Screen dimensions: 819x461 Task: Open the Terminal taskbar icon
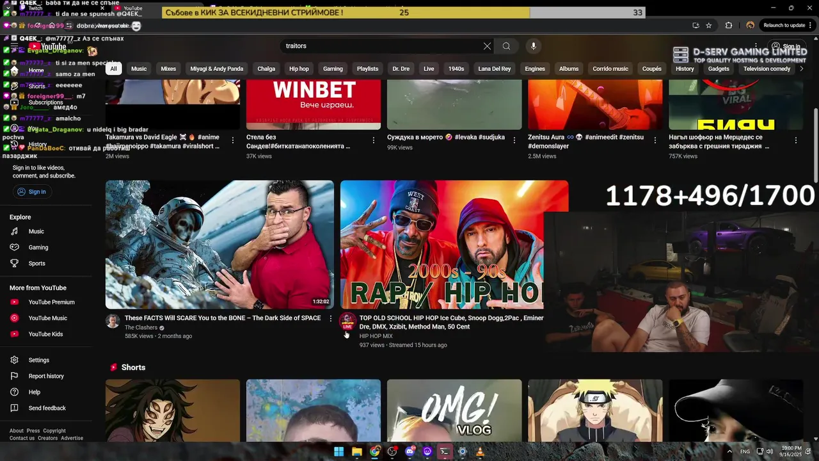(x=445, y=451)
